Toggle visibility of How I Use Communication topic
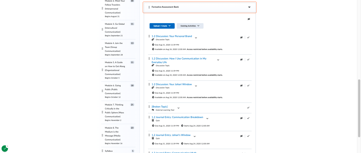The width and height of the screenshot is (361, 153). 241,60
